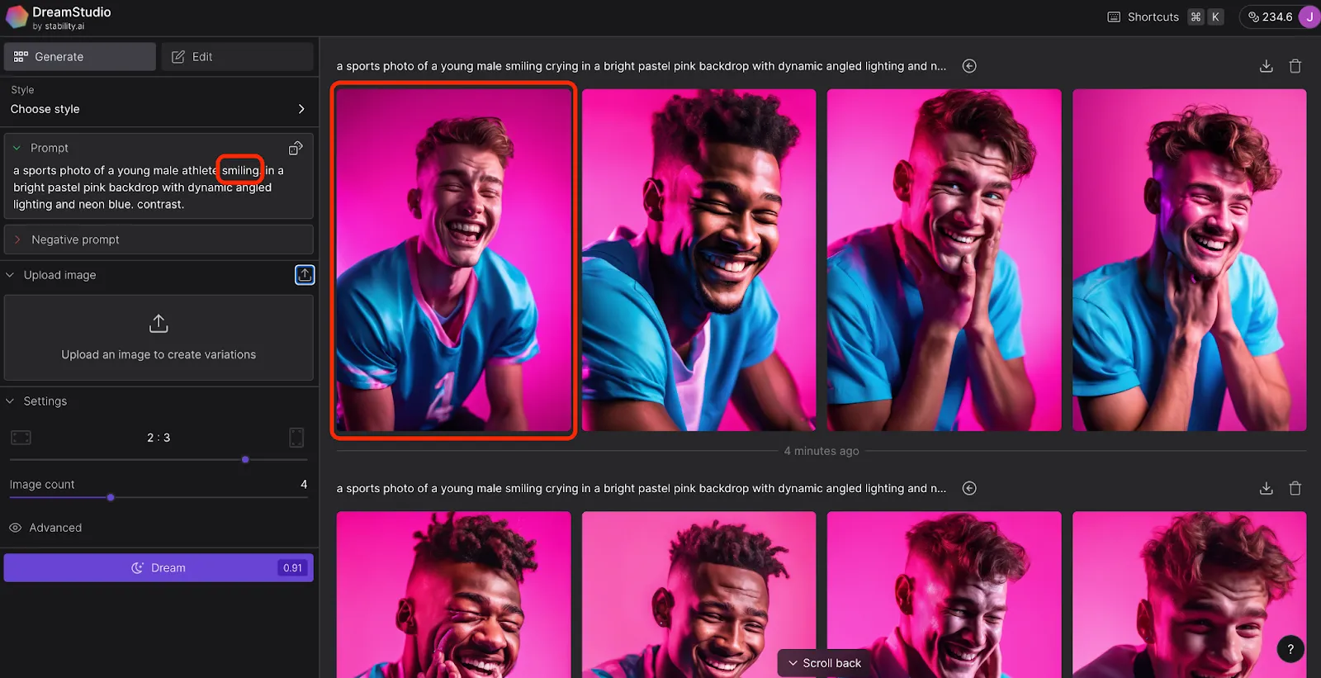
Task: Open fourth image of top row
Action: point(1189,260)
